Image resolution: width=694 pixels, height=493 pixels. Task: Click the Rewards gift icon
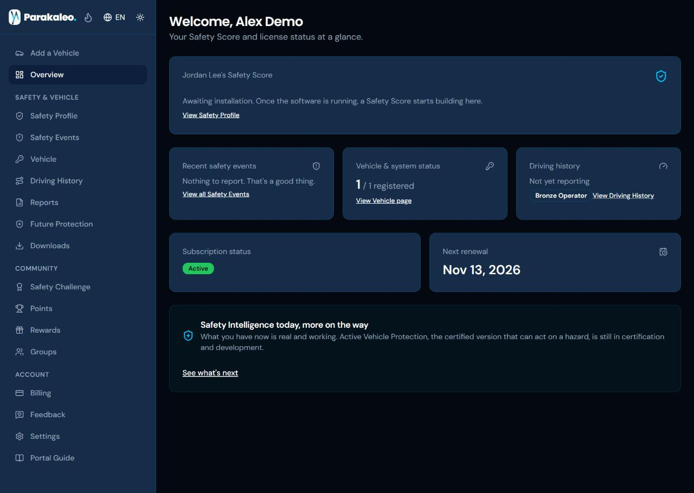(x=20, y=330)
